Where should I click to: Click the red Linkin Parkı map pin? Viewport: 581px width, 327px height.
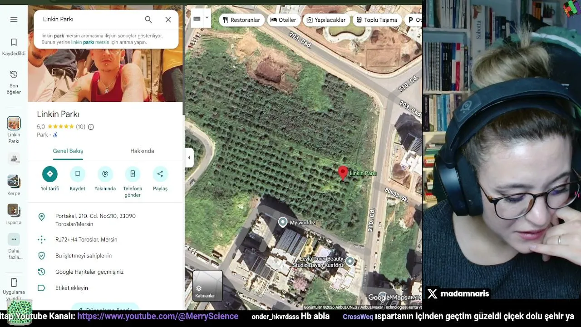tap(343, 173)
